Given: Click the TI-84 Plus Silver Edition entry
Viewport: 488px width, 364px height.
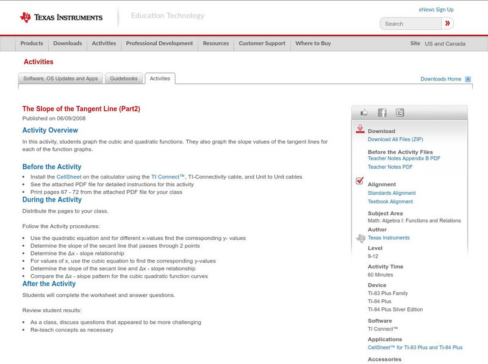Looking at the screenshot, I should coord(395,310).
